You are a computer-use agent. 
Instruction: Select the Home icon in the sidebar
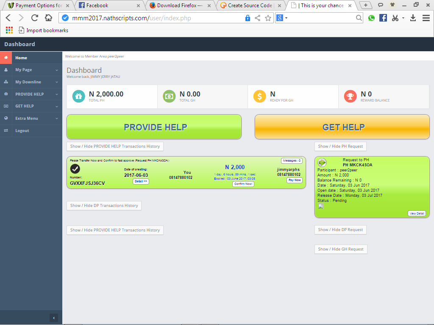click(6, 57)
